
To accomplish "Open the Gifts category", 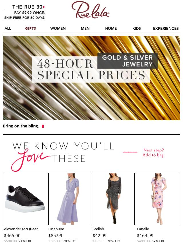I will coord(31,29).
